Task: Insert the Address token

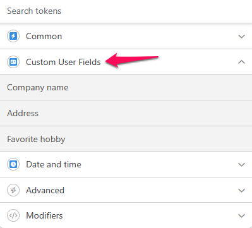Action: pyautogui.click(x=126, y=113)
